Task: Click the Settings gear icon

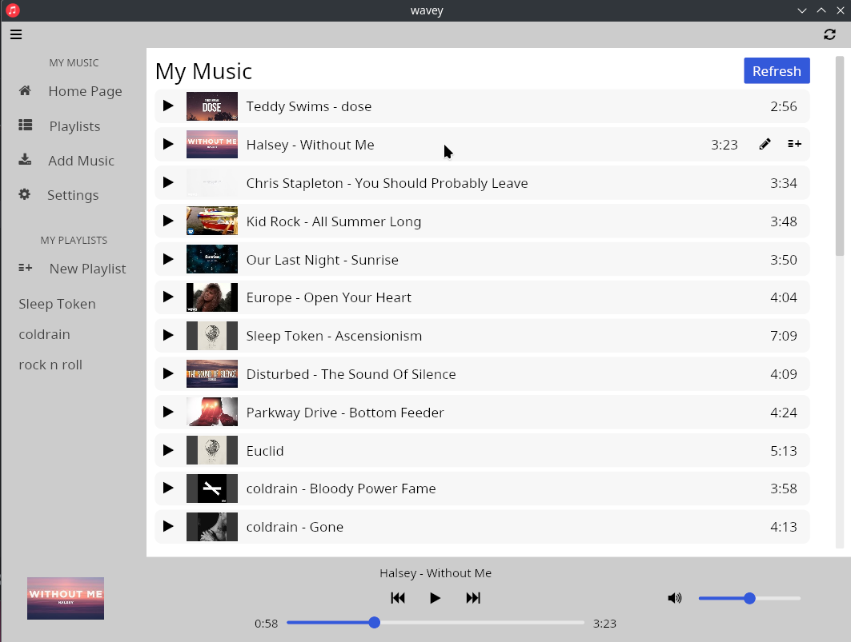Action: [x=25, y=194]
